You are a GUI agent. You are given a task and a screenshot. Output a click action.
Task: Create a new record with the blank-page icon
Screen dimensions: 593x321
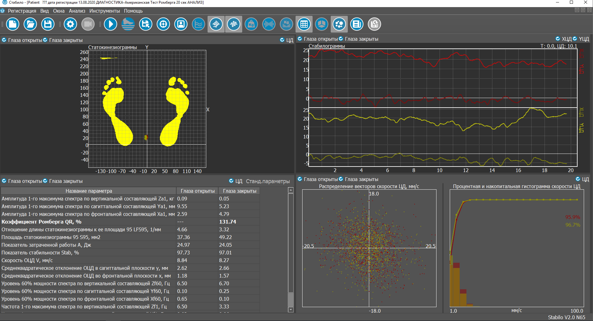click(13, 24)
